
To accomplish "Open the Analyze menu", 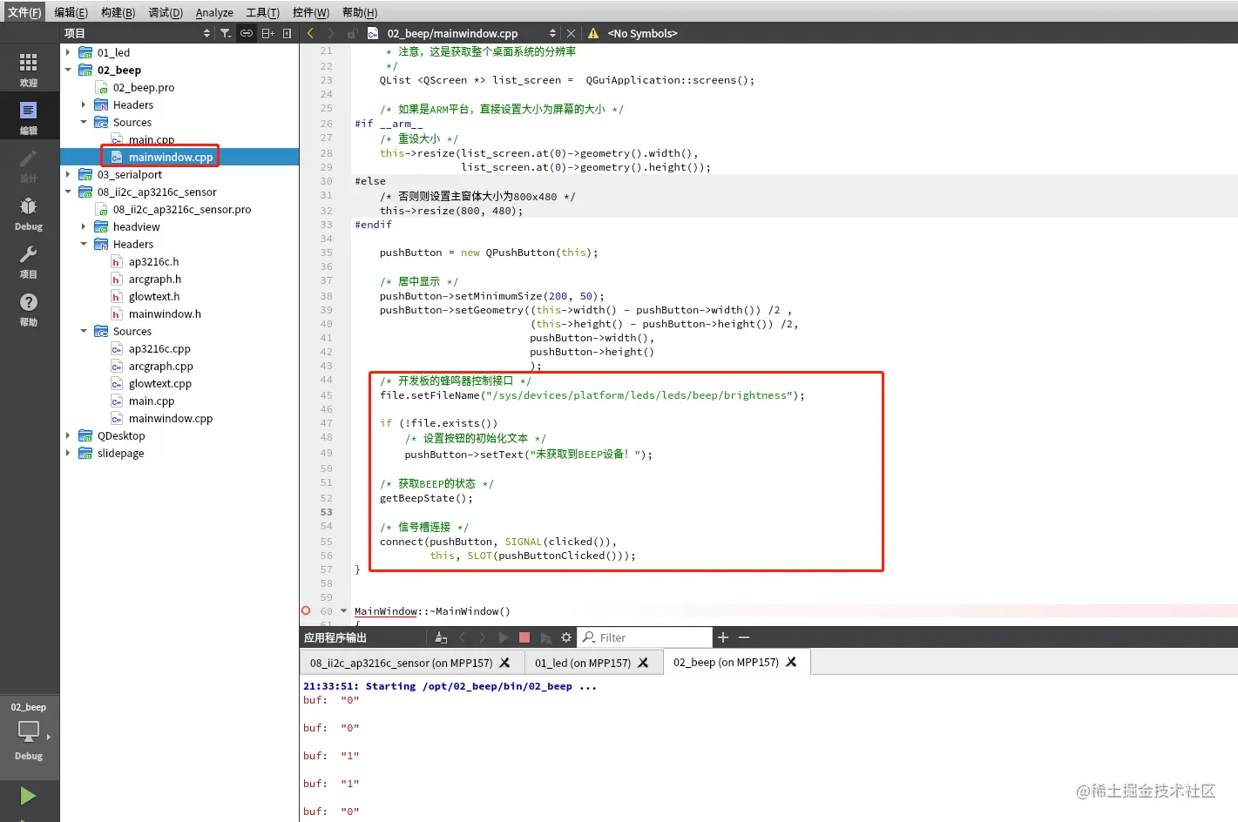I will (214, 12).
